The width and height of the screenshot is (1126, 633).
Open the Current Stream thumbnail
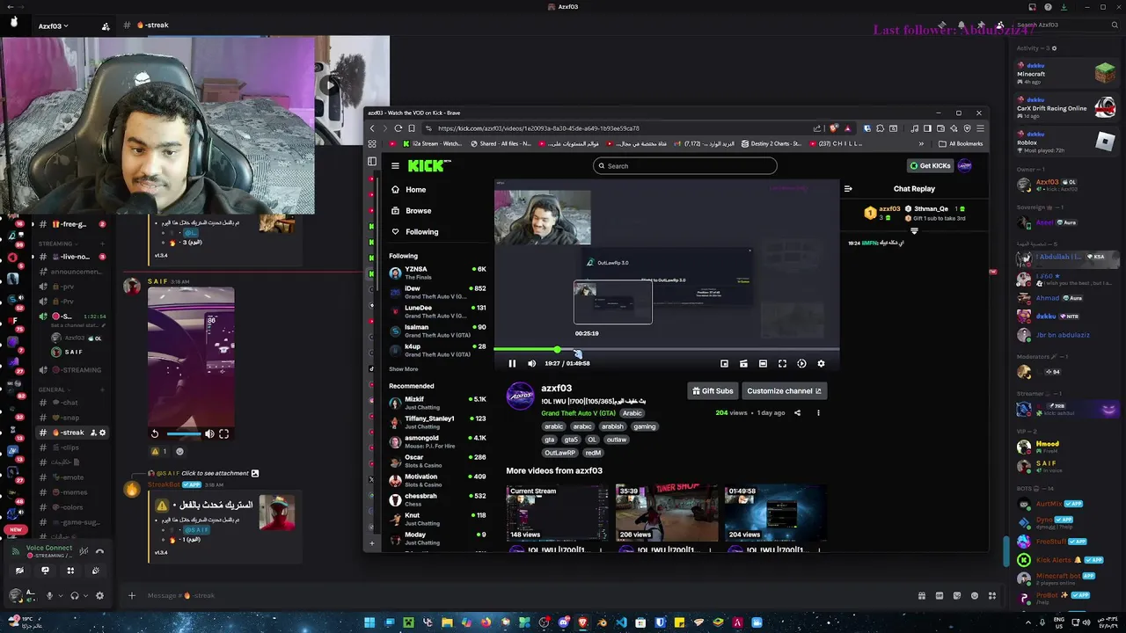point(557,513)
